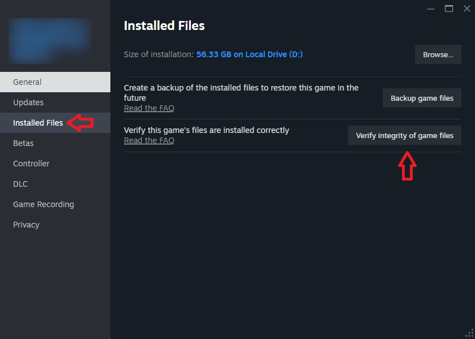The image size is (475, 339).
Task: Verify integrity of game files
Action: click(x=404, y=136)
